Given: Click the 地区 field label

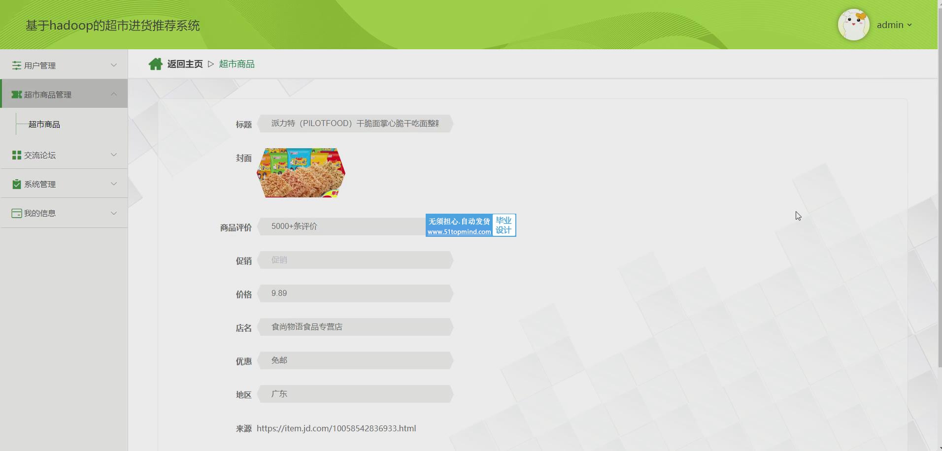Looking at the screenshot, I should click(244, 395).
